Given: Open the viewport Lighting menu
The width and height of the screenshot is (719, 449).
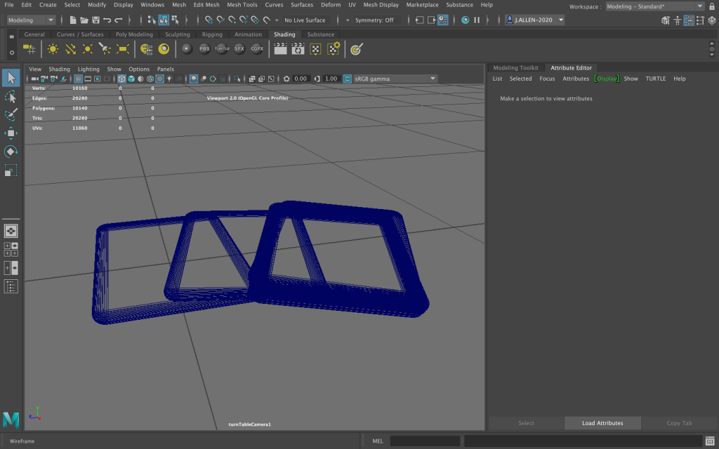Looking at the screenshot, I should pyautogui.click(x=88, y=69).
